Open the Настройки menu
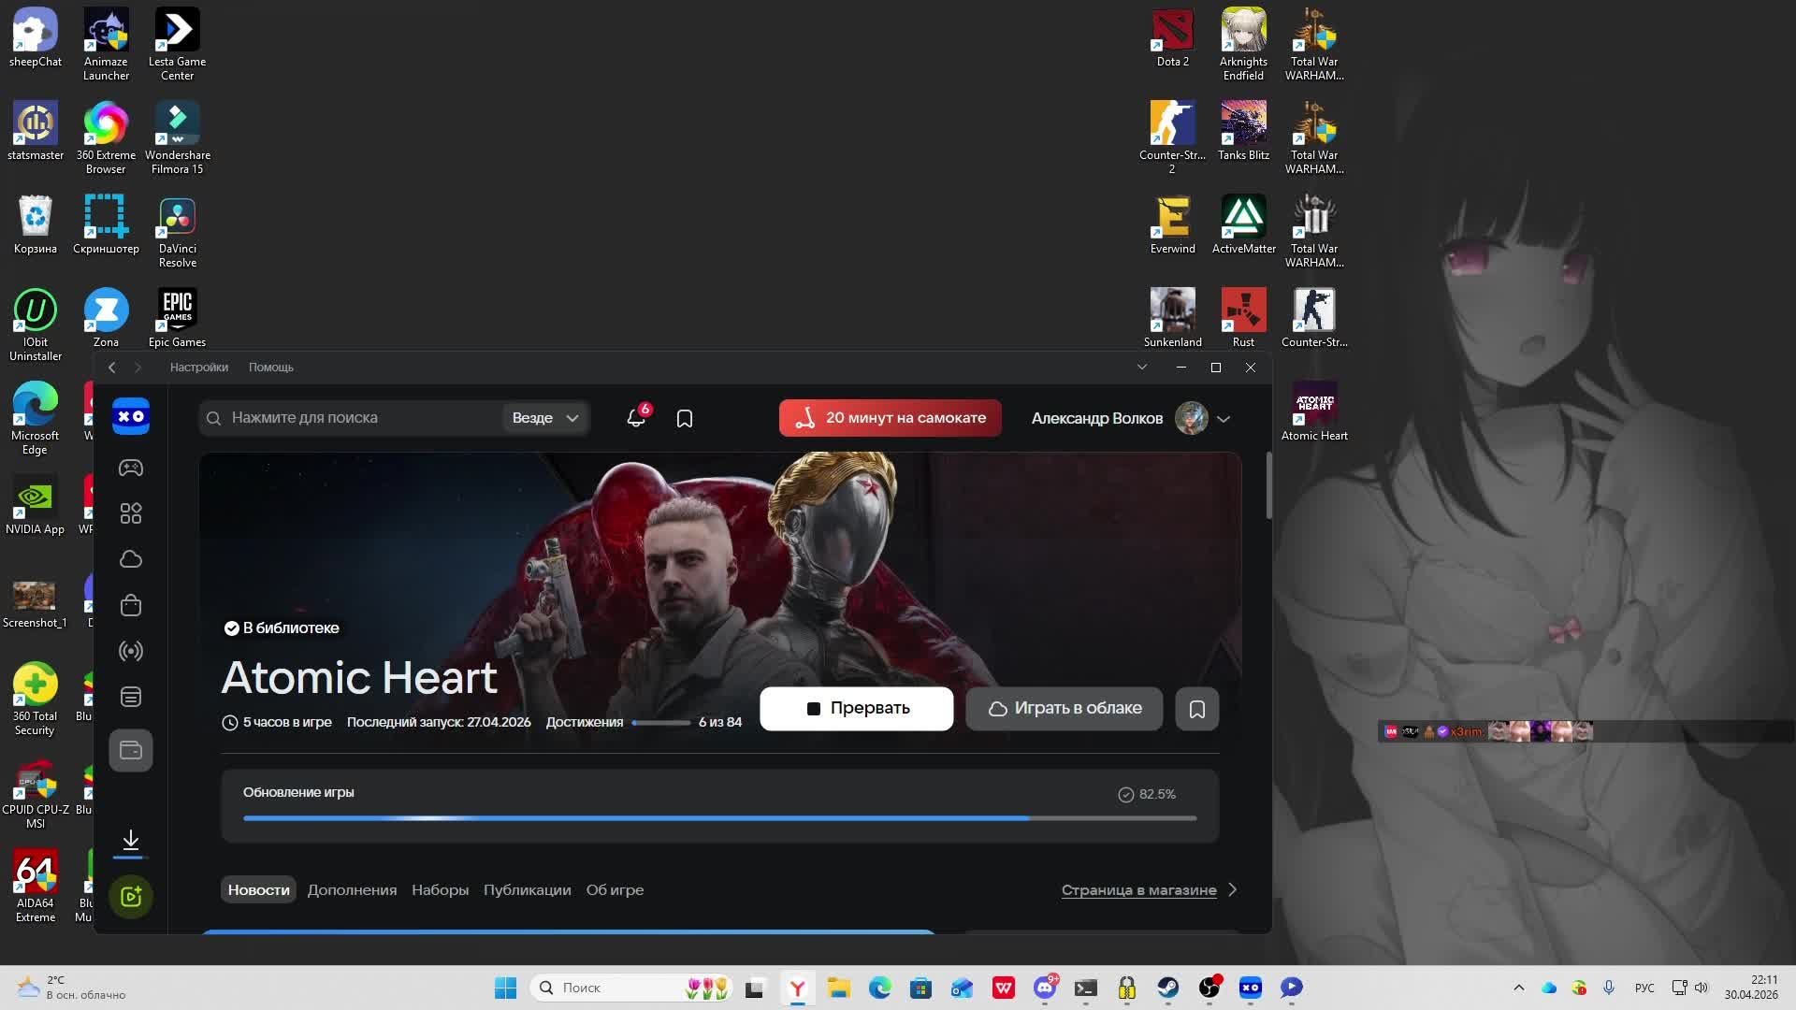Image resolution: width=1796 pixels, height=1010 pixels. click(x=199, y=368)
